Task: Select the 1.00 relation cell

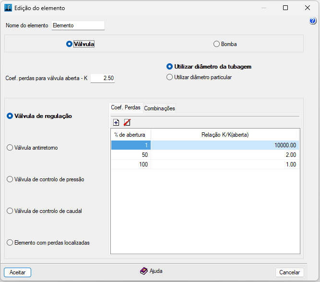Action: pyautogui.click(x=225, y=164)
